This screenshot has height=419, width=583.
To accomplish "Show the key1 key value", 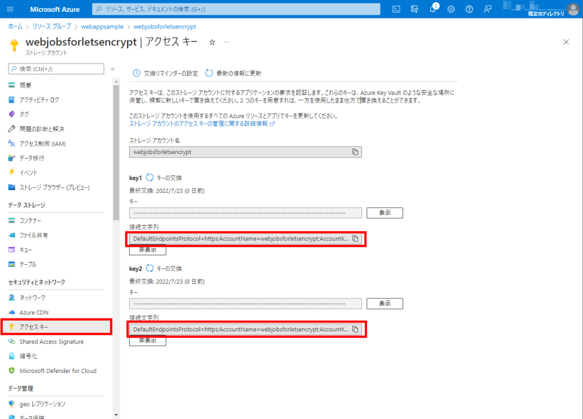I will 385,213.
